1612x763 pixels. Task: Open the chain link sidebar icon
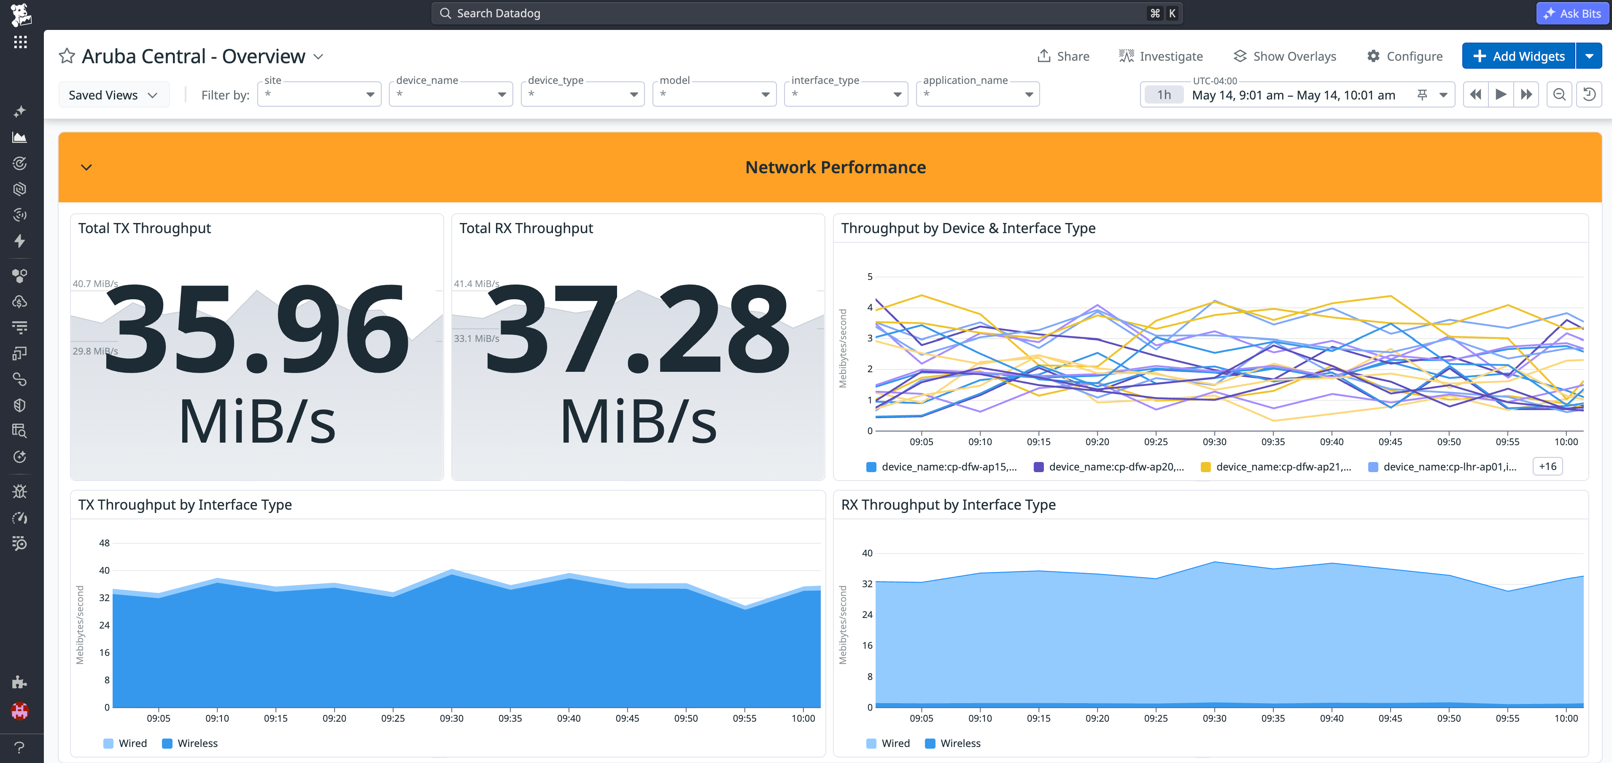tap(20, 379)
